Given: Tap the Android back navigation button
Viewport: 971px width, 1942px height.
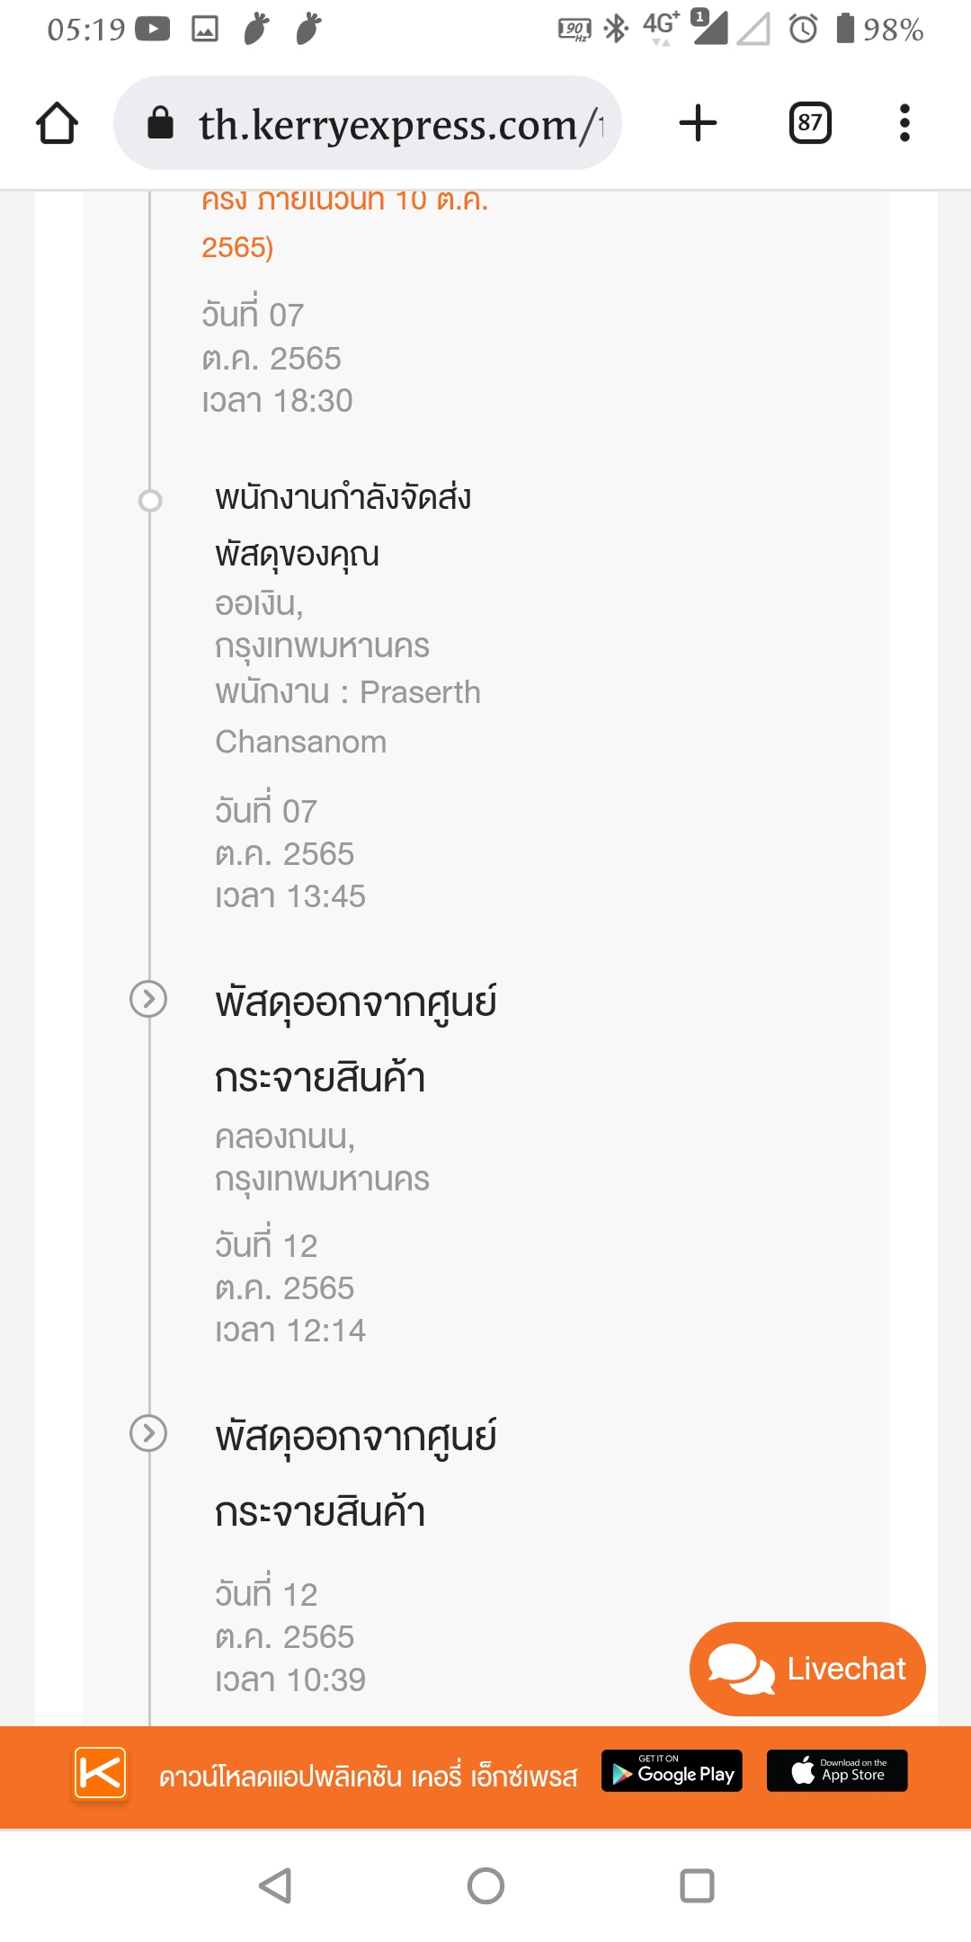Looking at the screenshot, I should pyautogui.click(x=275, y=1885).
